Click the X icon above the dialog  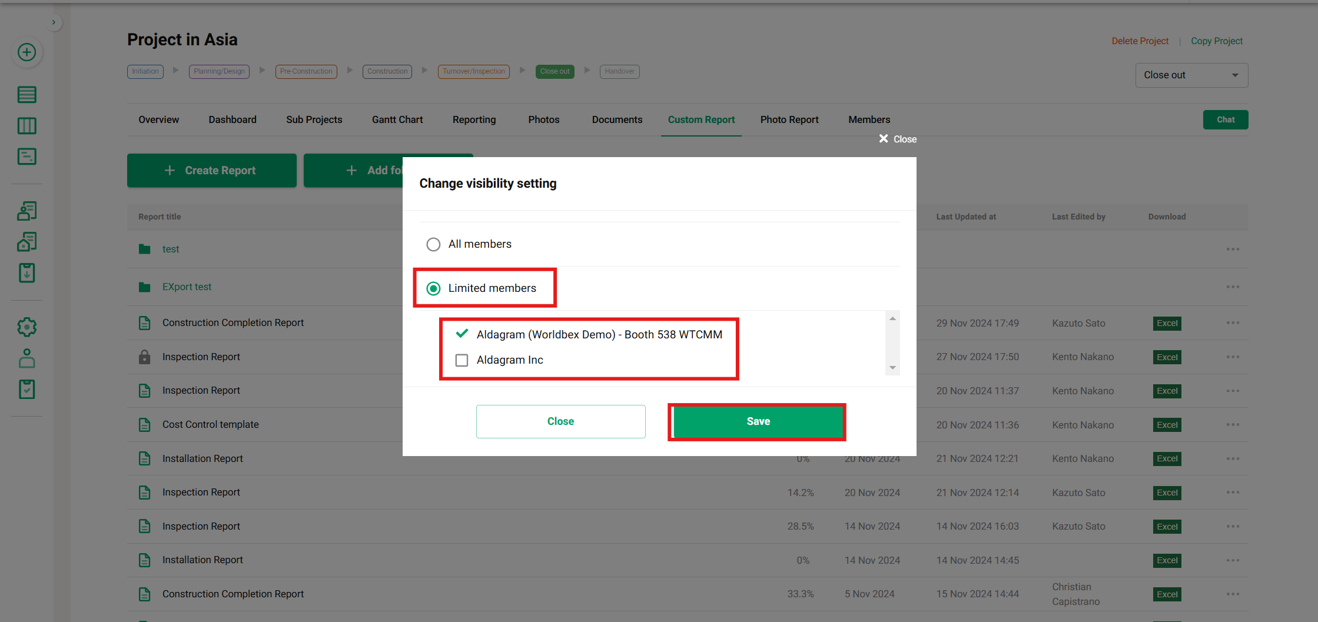click(x=884, y=139)
